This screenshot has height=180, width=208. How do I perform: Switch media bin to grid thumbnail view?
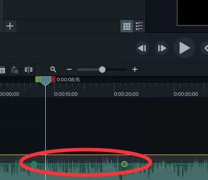point(126,26)
